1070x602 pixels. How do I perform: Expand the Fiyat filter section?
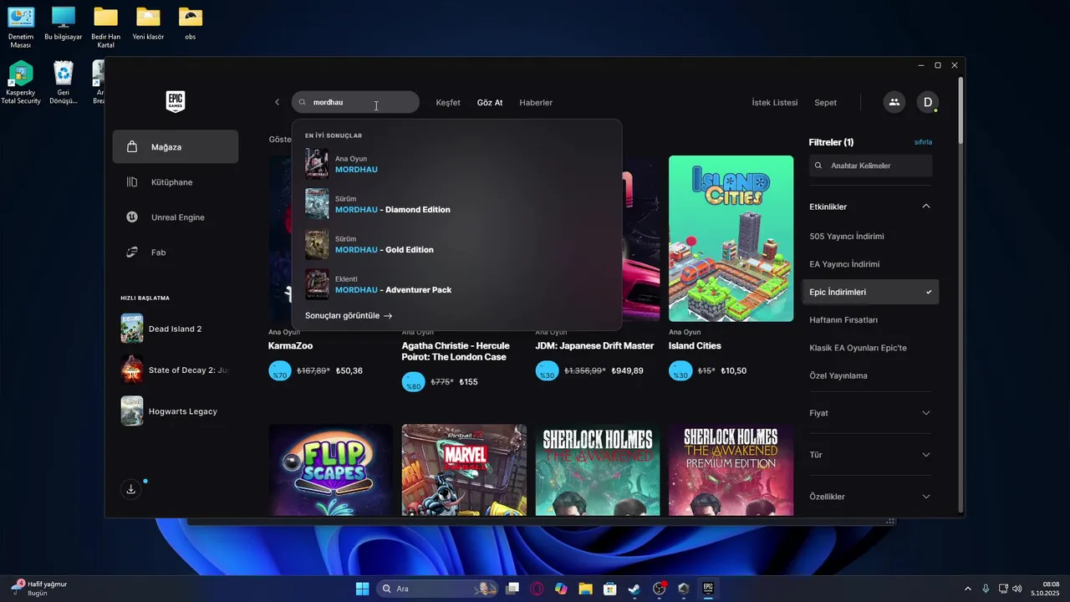click(x=869, y=413)
